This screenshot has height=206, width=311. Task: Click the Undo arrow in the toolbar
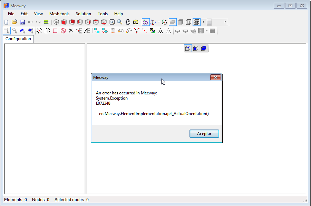click(30, 22)
